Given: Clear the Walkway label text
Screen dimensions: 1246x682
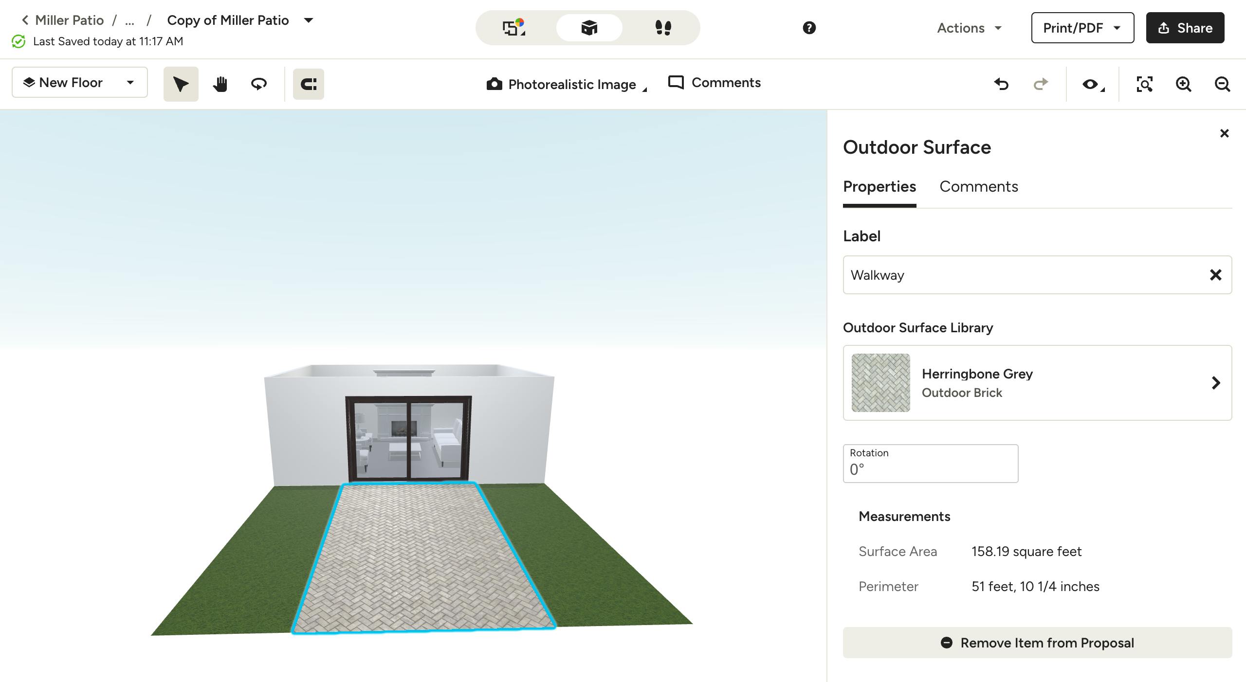Looking at the screenshot, I should (1215, 275).
